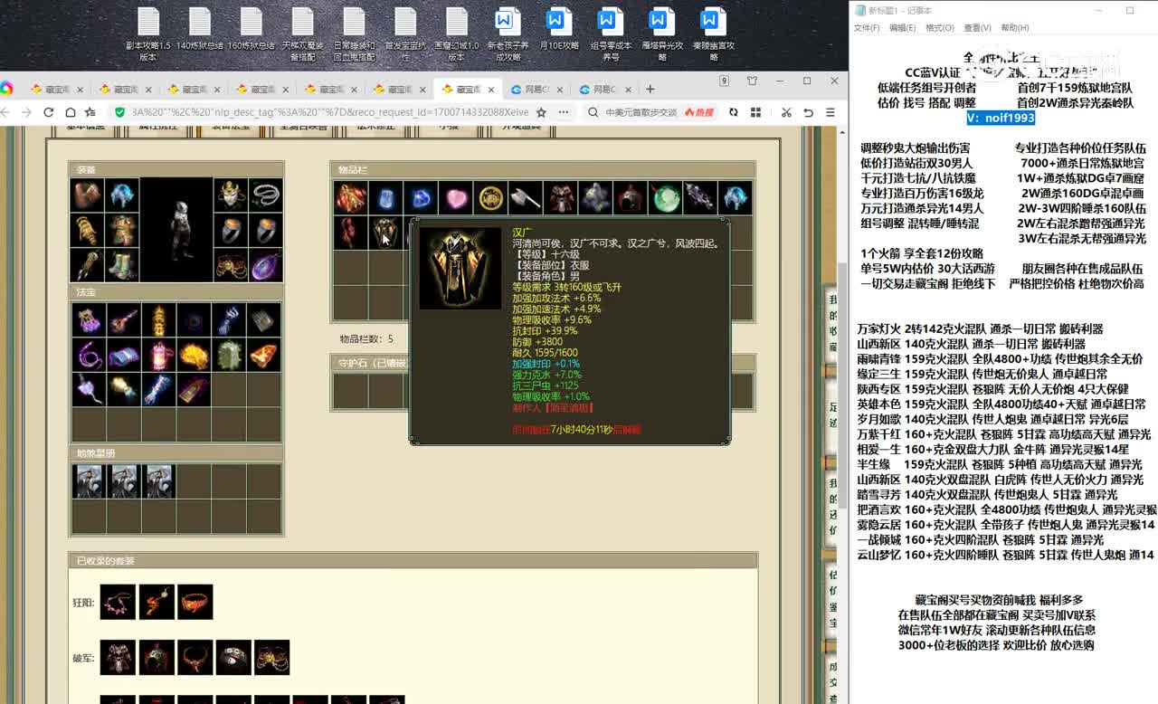Select the green orb item in inventory
Image resolution: width=1158 pixels, height=704 pixels.
[665, 198]
